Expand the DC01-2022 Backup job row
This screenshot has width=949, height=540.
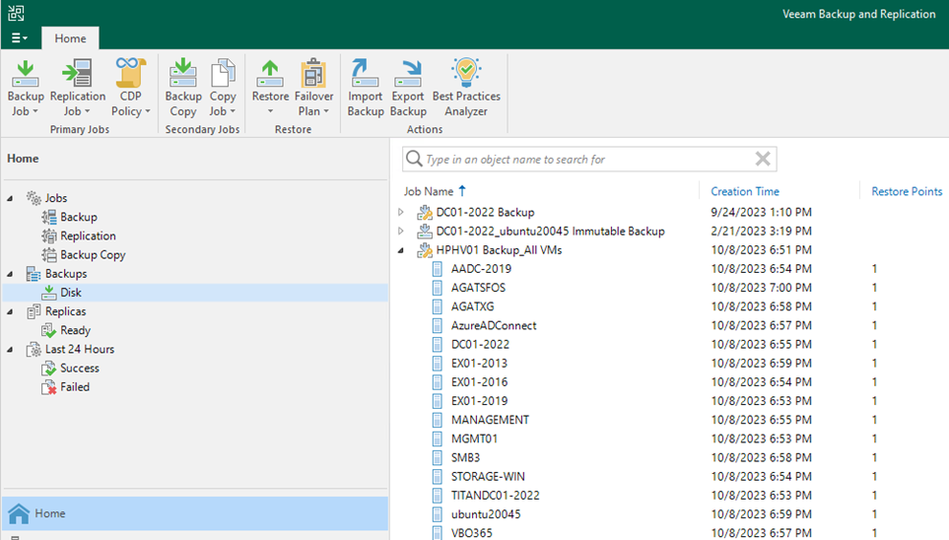pyautogui.click(x=401, y=212)
